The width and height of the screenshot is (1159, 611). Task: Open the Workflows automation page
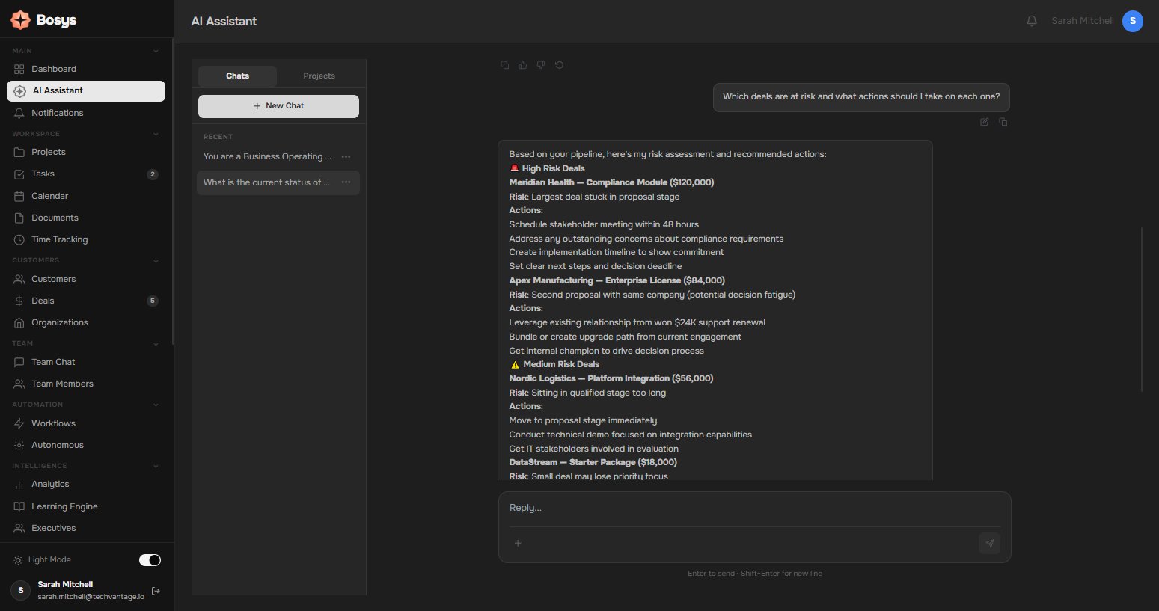coord(53,423)
